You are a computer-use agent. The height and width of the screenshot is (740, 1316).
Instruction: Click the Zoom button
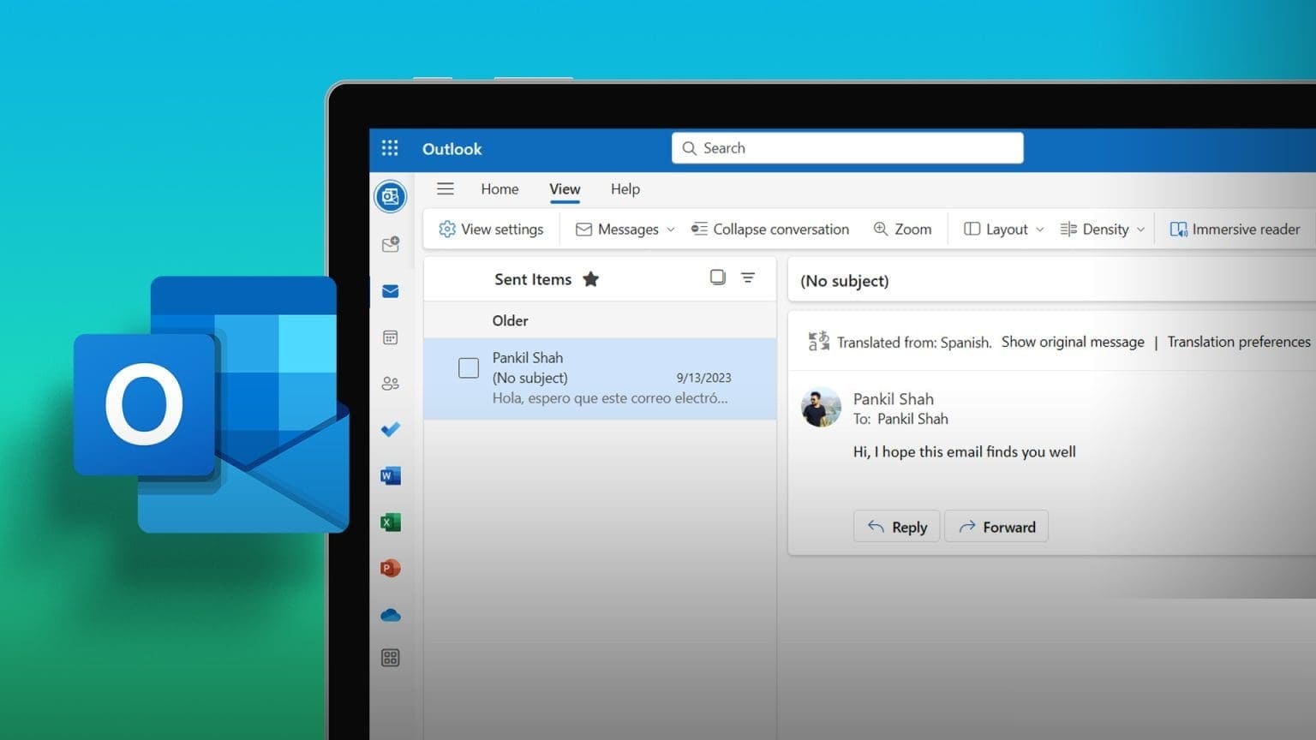(x=902, y=230)
